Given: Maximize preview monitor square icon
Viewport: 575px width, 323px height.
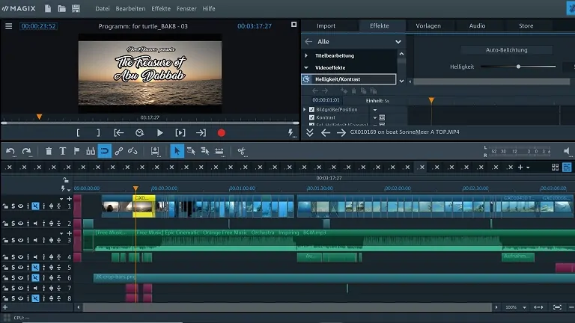Looking at the screenshot, I should [293, 25].
